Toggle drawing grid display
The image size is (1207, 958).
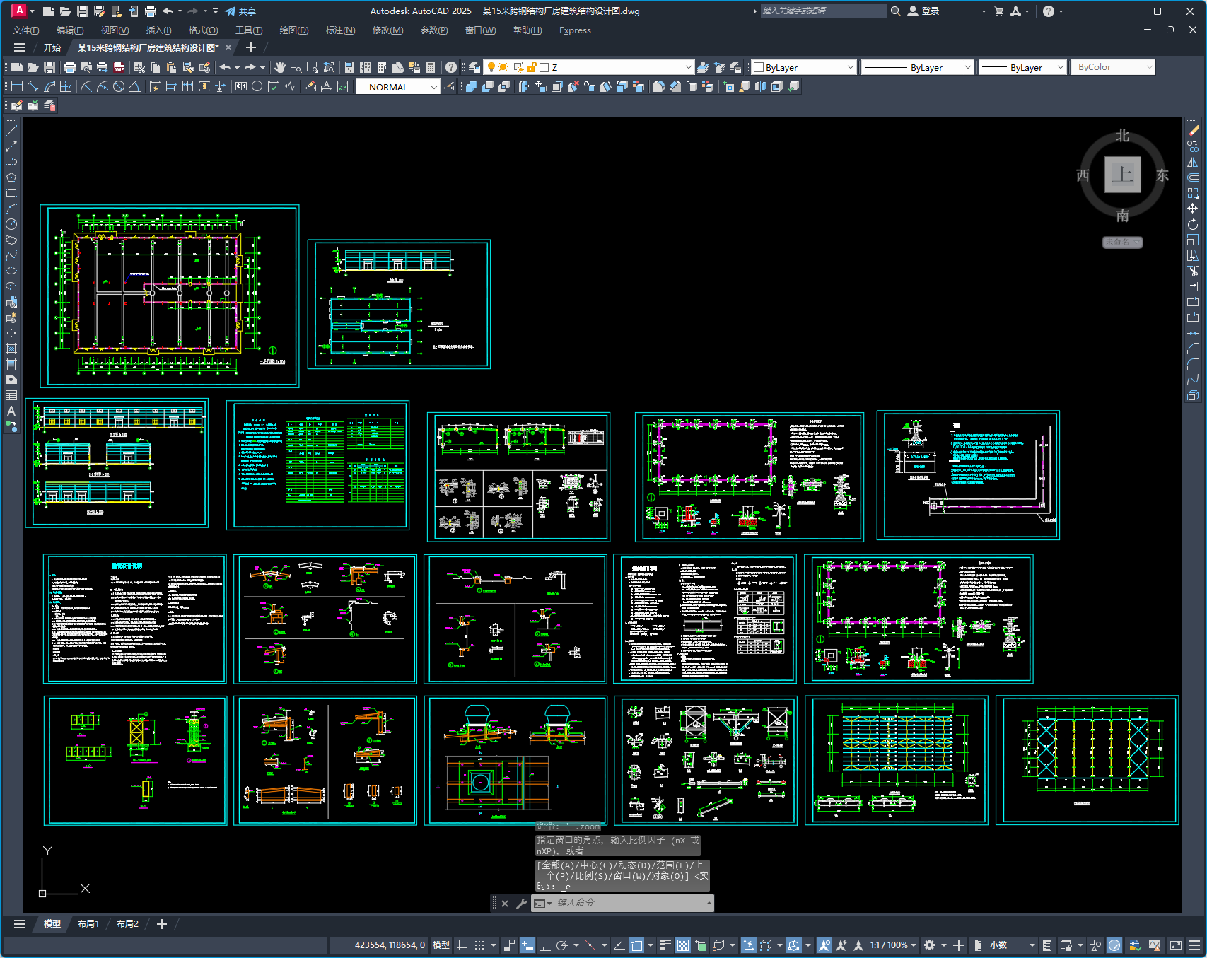pyautogui.click(x=462, y=945)
